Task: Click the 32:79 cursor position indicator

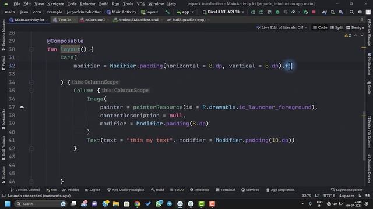Action: [307, 196]
